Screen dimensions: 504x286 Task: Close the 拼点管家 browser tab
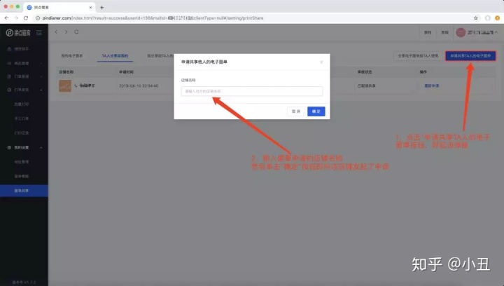click(x=90, y=8)
